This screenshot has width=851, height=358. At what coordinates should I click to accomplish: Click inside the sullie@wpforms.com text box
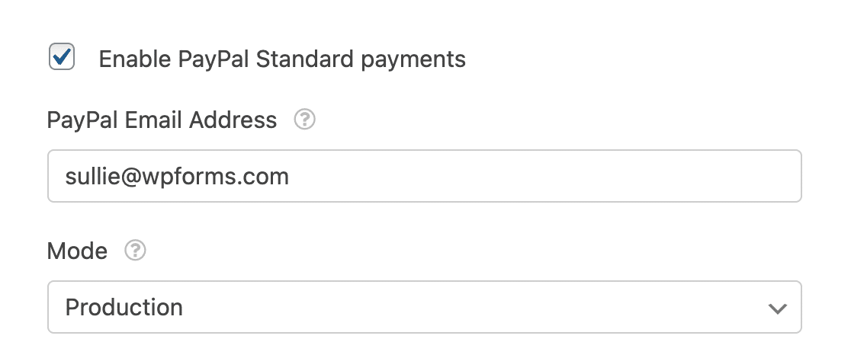pos(425,176)
